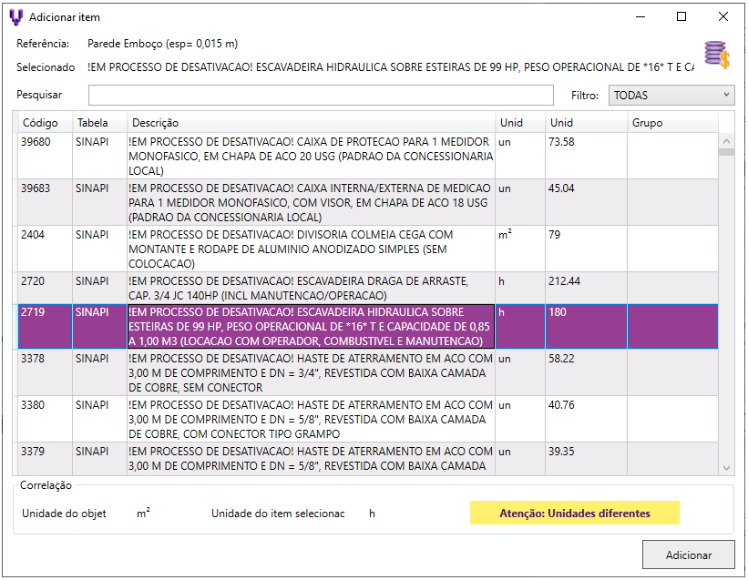748x580 pixels.
Task: Click the yellow Atenção: Unidades diferentes warning
Action: (x=574, y=514)
